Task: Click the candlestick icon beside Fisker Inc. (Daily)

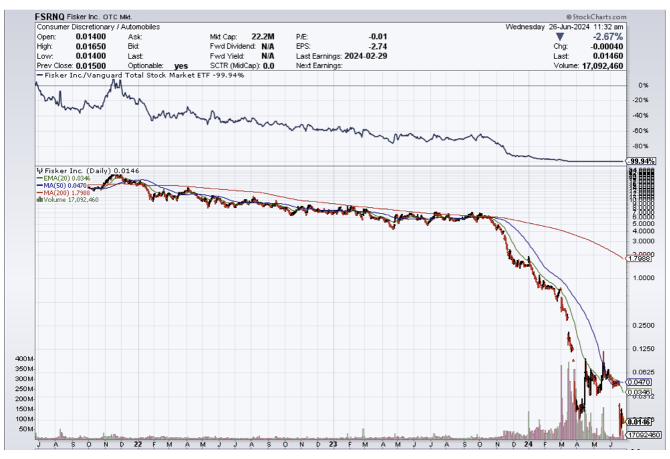Action: (39, 170)
